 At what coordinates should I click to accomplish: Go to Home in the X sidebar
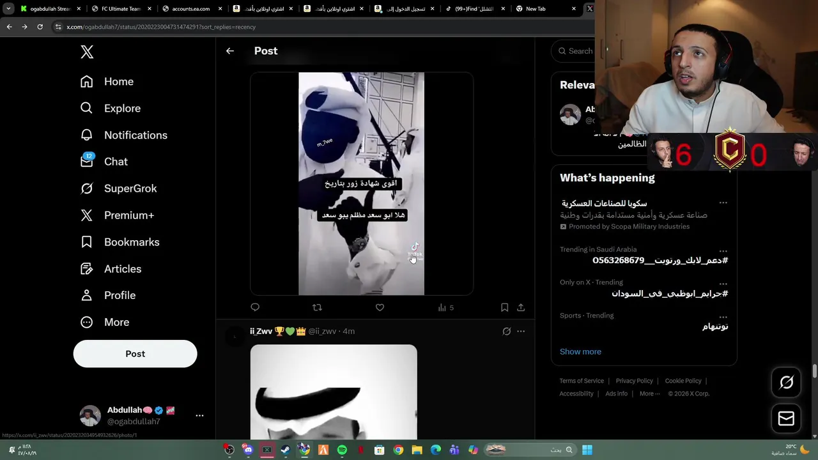pos(107,82)
